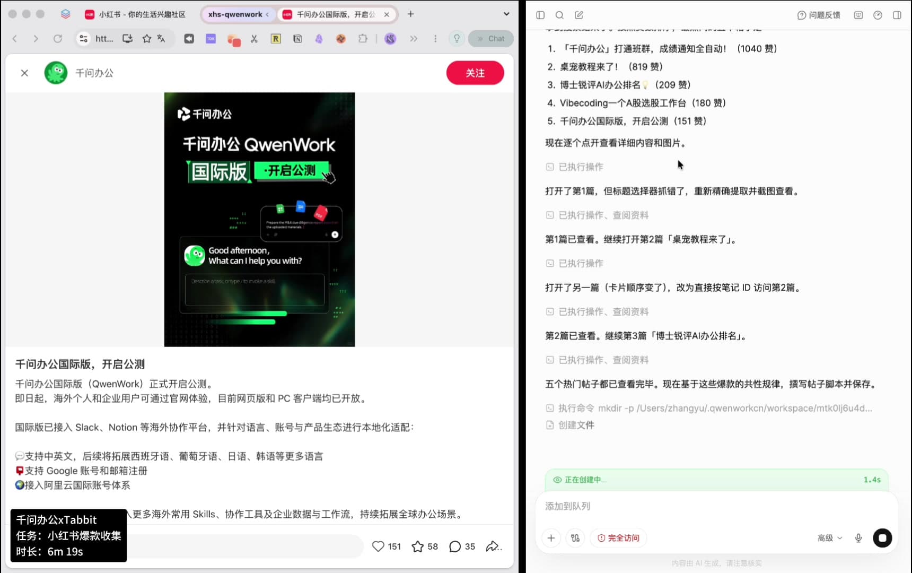Change 完全访问 permission setting
The height and width of the screenshot is (573, 912).
coord(618,538)
